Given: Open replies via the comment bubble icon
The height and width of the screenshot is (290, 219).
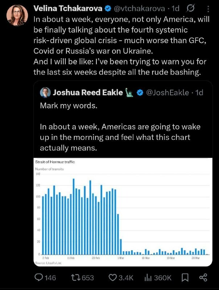Looking at the screenshot, I should [39, 278].
